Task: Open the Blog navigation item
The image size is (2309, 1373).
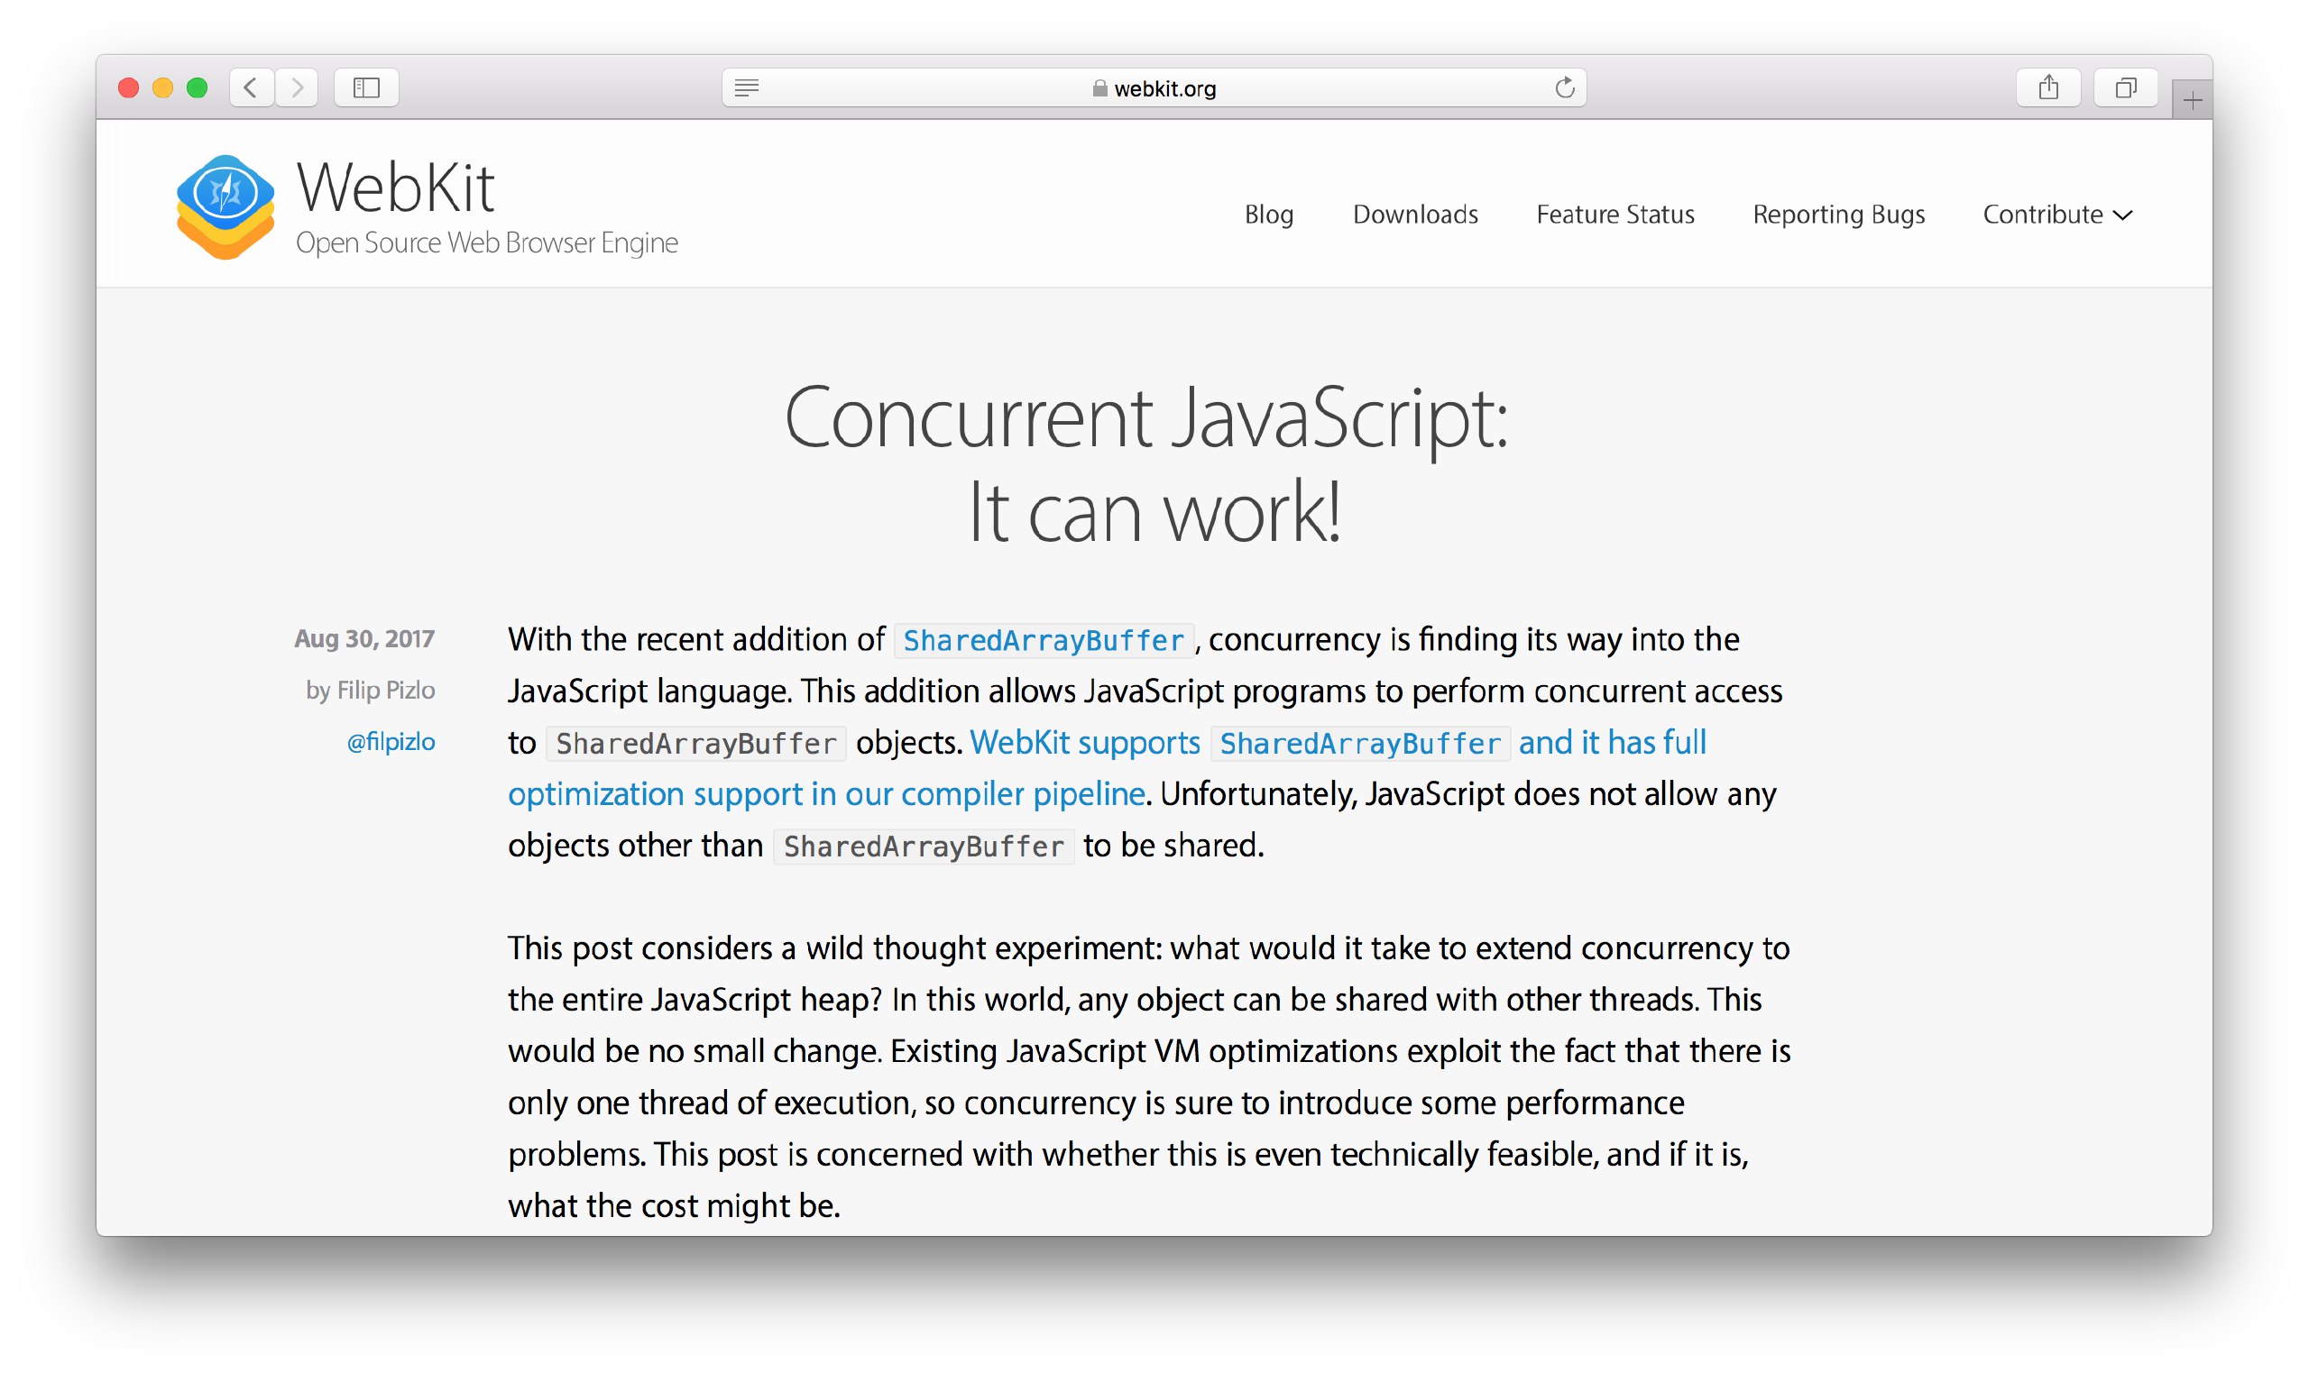Action: pos(1269,215)
